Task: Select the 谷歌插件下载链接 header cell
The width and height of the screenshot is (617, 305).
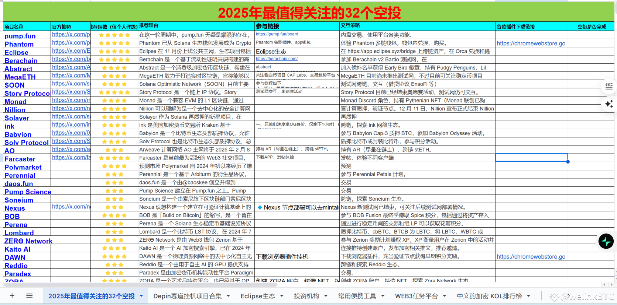Action: tap(532, 27)
